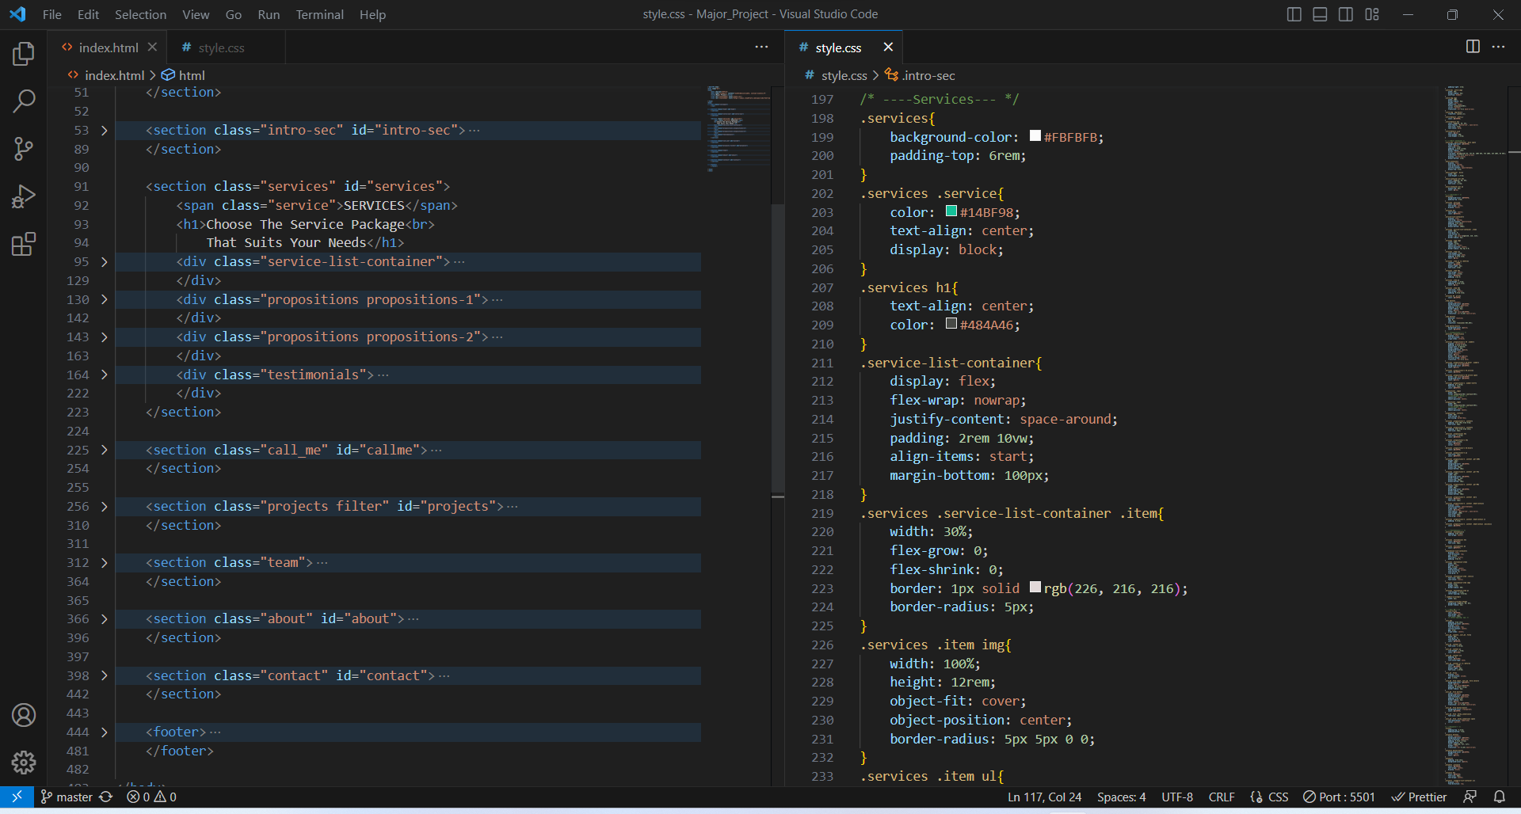Open the Explorer sidebar icon
Screen dimensions: 1521x814
(23, 54)
